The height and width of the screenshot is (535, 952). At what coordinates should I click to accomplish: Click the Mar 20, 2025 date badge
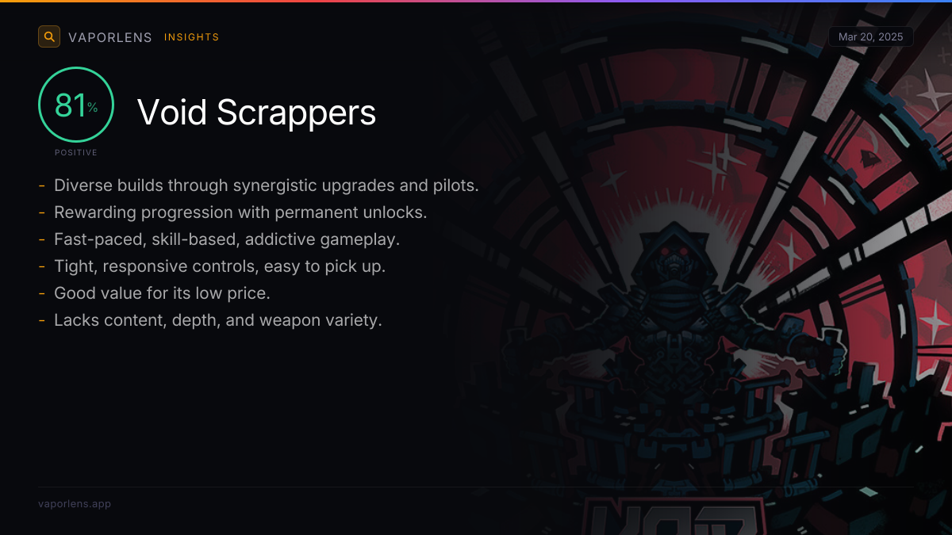tap(871, 37)
